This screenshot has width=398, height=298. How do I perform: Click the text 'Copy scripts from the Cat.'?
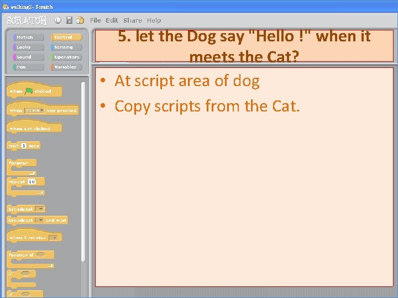point(207,106)
